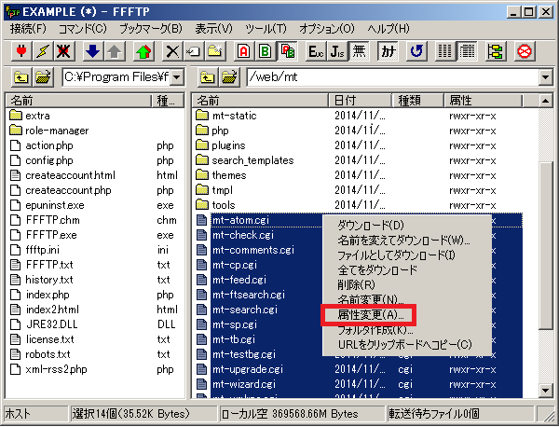The image size is (559, 427).
Task: Toggle ASCII transfer mode (A) button
Action: [244, 51]
